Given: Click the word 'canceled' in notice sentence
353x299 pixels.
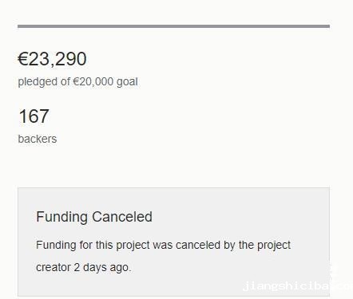Looking at the screenshot, I should [x=198, y=245].
